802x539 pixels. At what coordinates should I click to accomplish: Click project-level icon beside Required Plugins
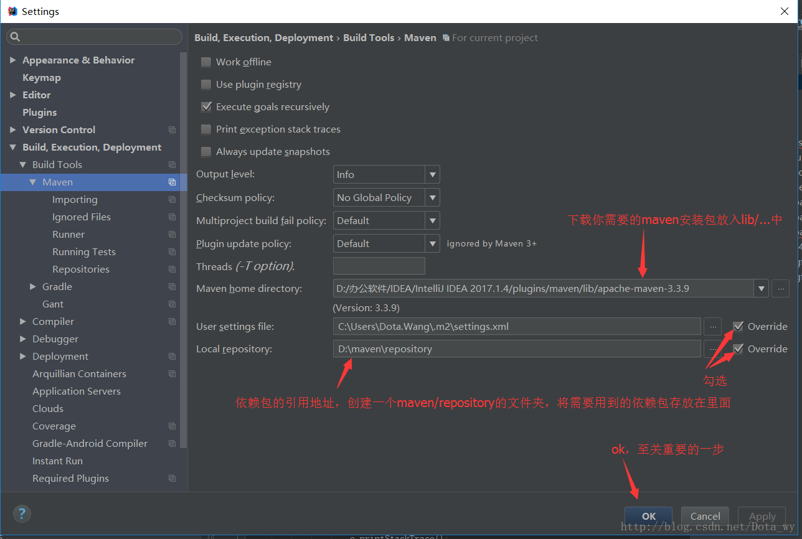point(172,479)
